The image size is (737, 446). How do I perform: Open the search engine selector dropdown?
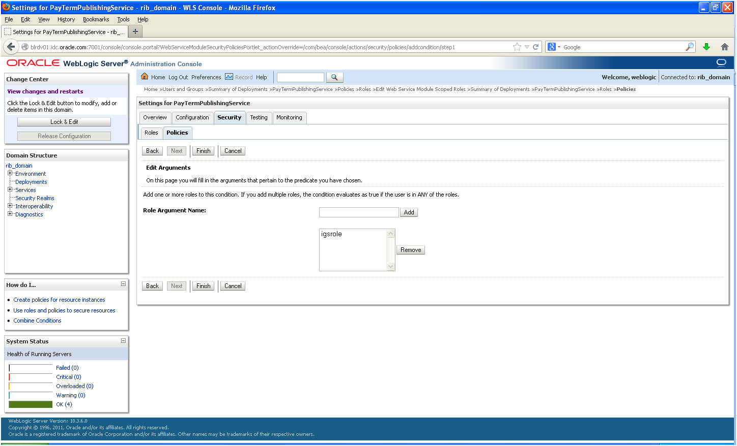(x=554, y=47)
